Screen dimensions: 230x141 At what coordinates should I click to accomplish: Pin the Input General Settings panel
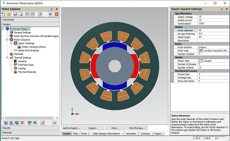click(227, 9)
